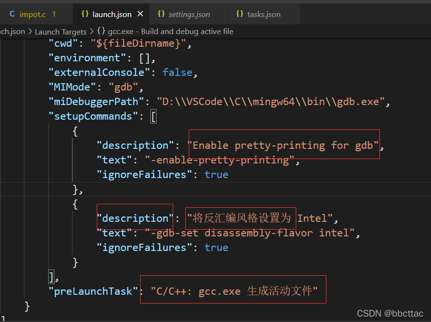Screen dimensions: 431x322
Task: Click "Enable pretty-printing for gdb" string
Action: click(x=283, y=145)
